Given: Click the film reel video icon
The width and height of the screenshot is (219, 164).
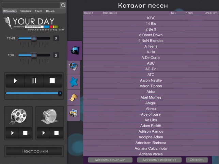Looking at the screenshot, I should pos(18,116).
